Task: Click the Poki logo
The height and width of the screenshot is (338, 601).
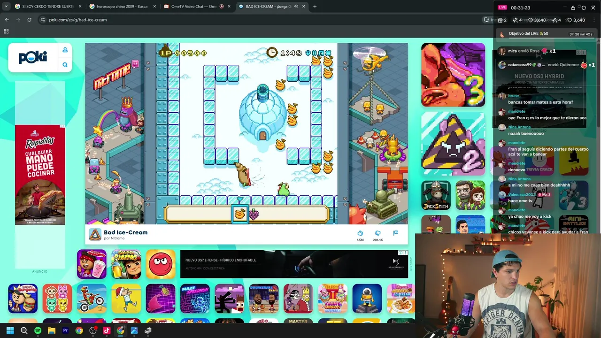Action: 33,57
